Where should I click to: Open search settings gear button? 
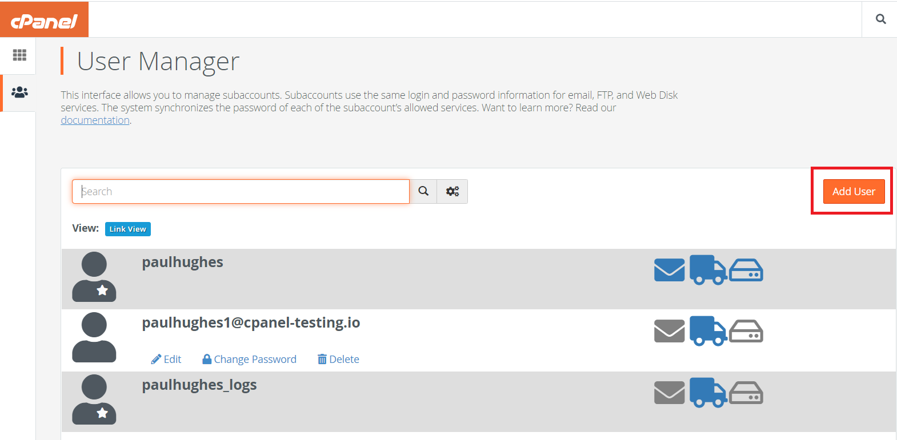pyautogui.click(x=452, y=191)
